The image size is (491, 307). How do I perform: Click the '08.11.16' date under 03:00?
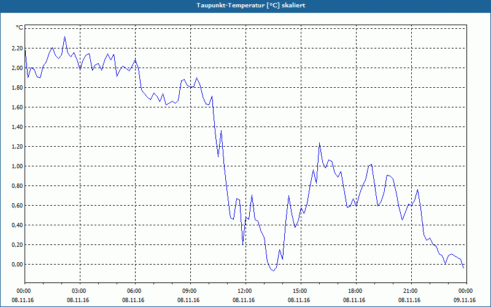pyautogui.click(x=78, y=300)
